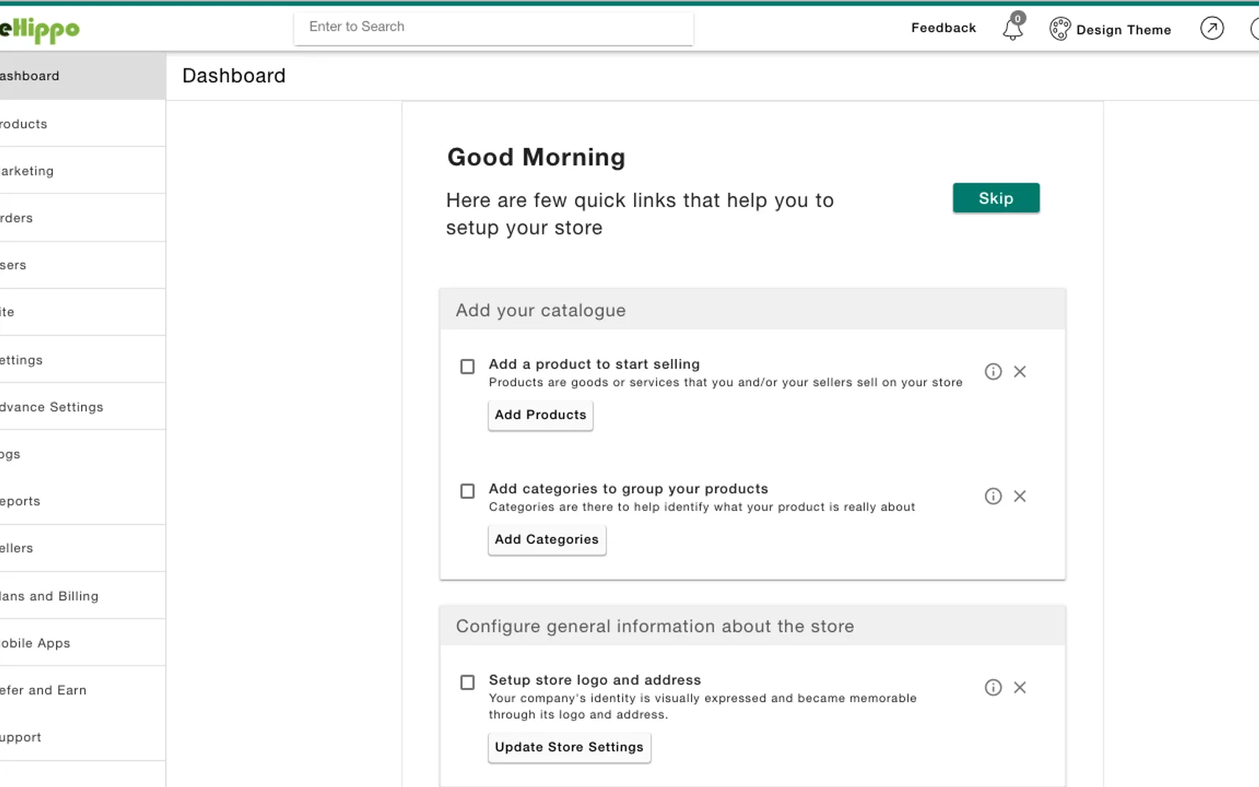Dismiss the Add a product task

tap(1020, 371)
